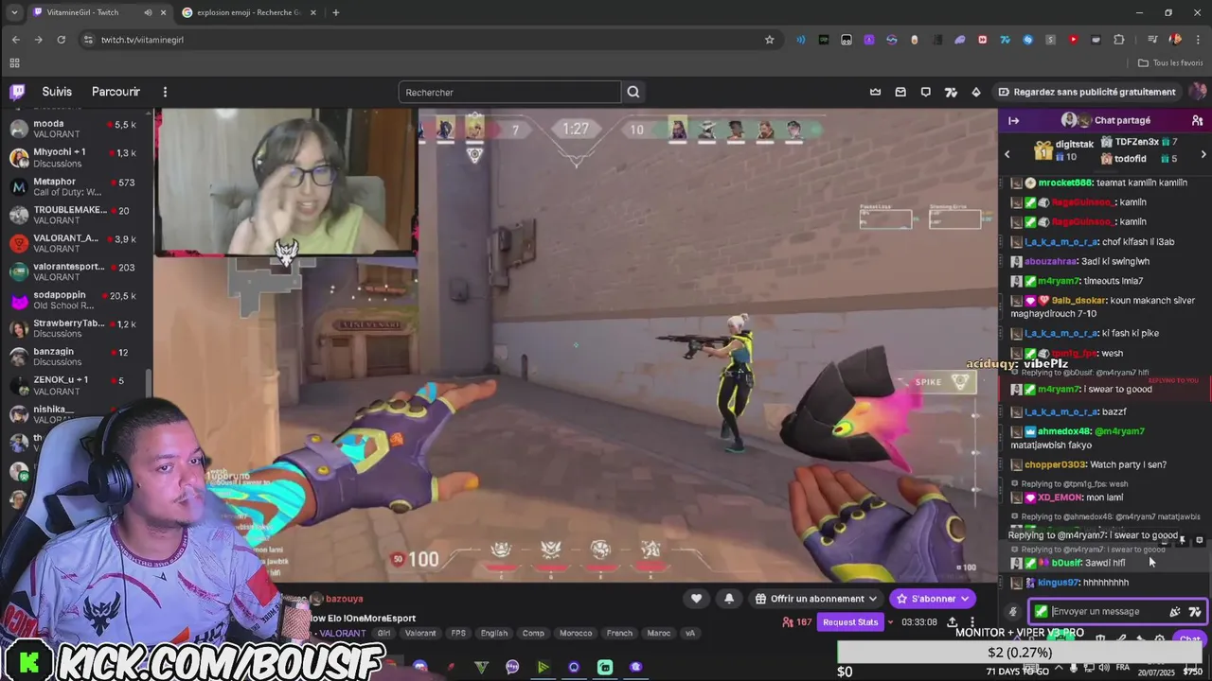Click the Twitch user avatar
1212x681 pixels.
1198,92
